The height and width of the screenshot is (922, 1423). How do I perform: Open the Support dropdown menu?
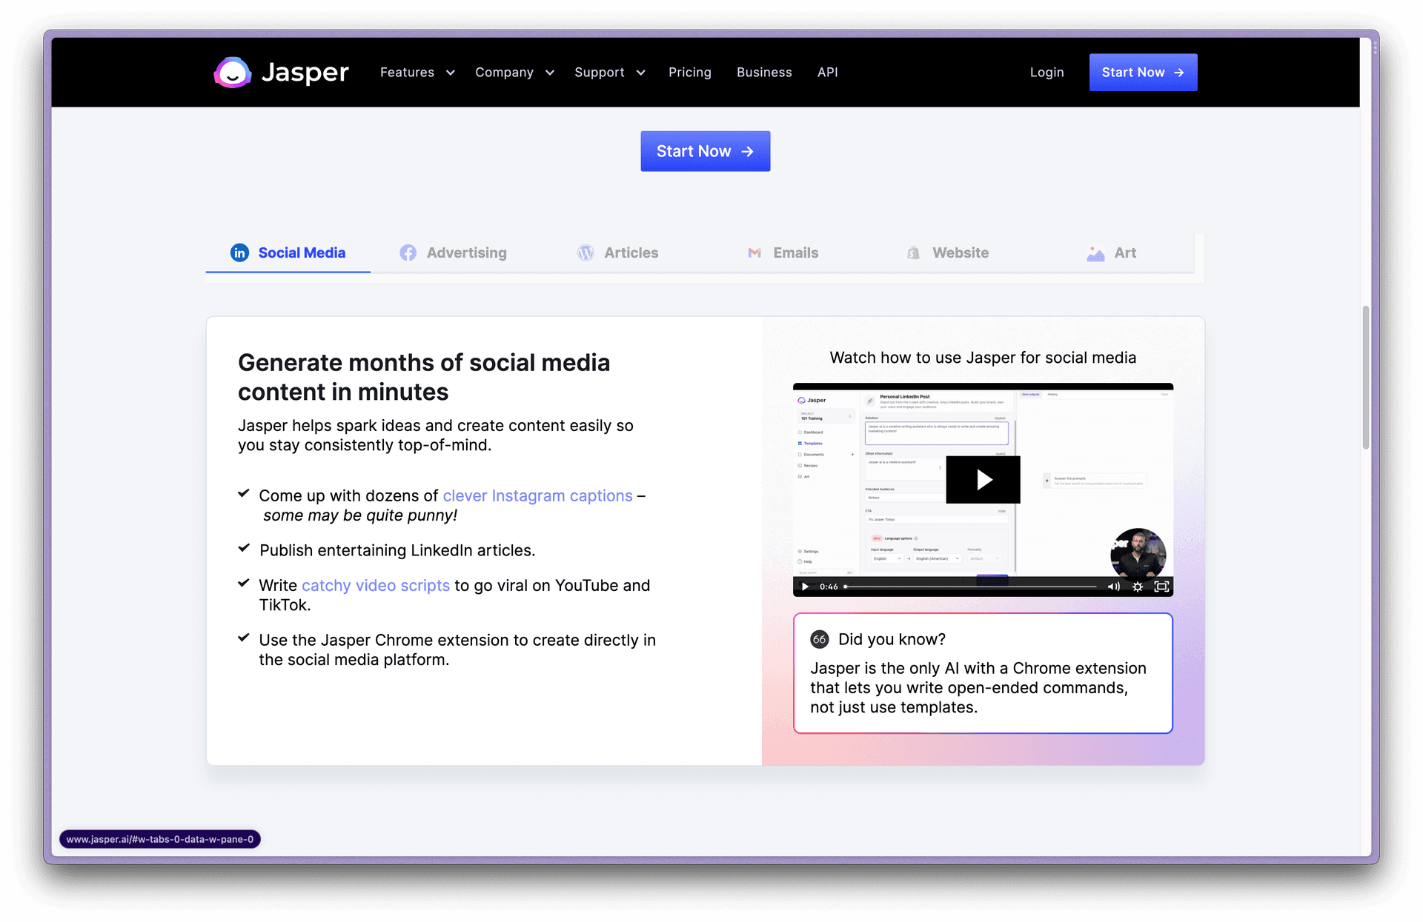(610, 73)
